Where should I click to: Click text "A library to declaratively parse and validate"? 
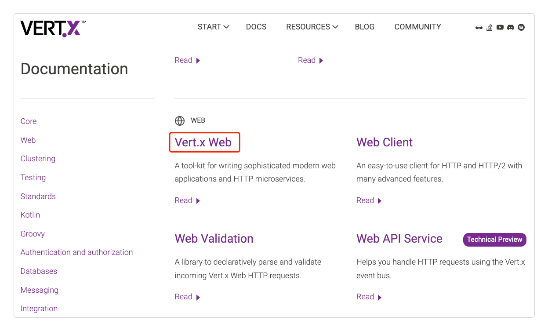248,262
